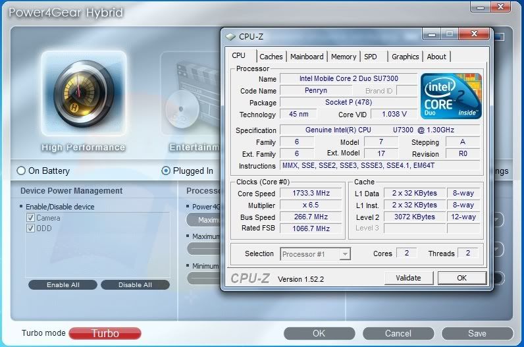The height and width of the screenshot is (347, 524).
Task: Click the Intel Core 2 Duo logo
Action: [451, 95]
